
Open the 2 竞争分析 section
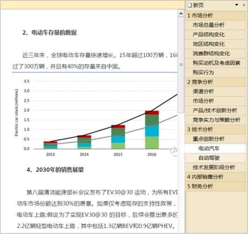click(x=215, y=82)
